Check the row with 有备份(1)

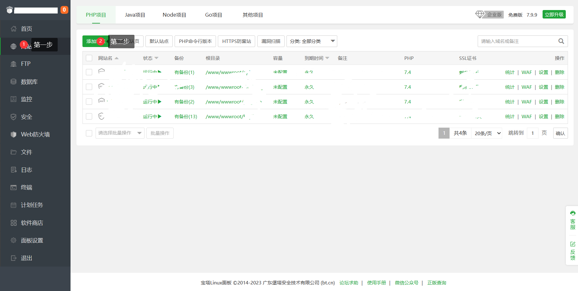[x=89, y=72]
